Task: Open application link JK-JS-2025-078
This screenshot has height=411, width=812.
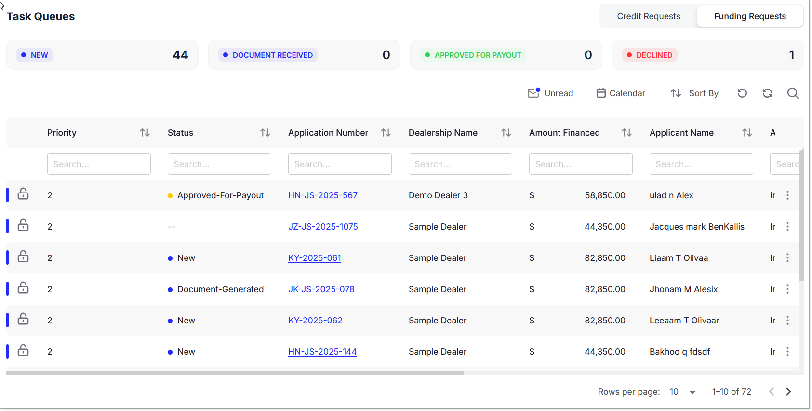Action: pyautogui.click(x=321, y=289)
